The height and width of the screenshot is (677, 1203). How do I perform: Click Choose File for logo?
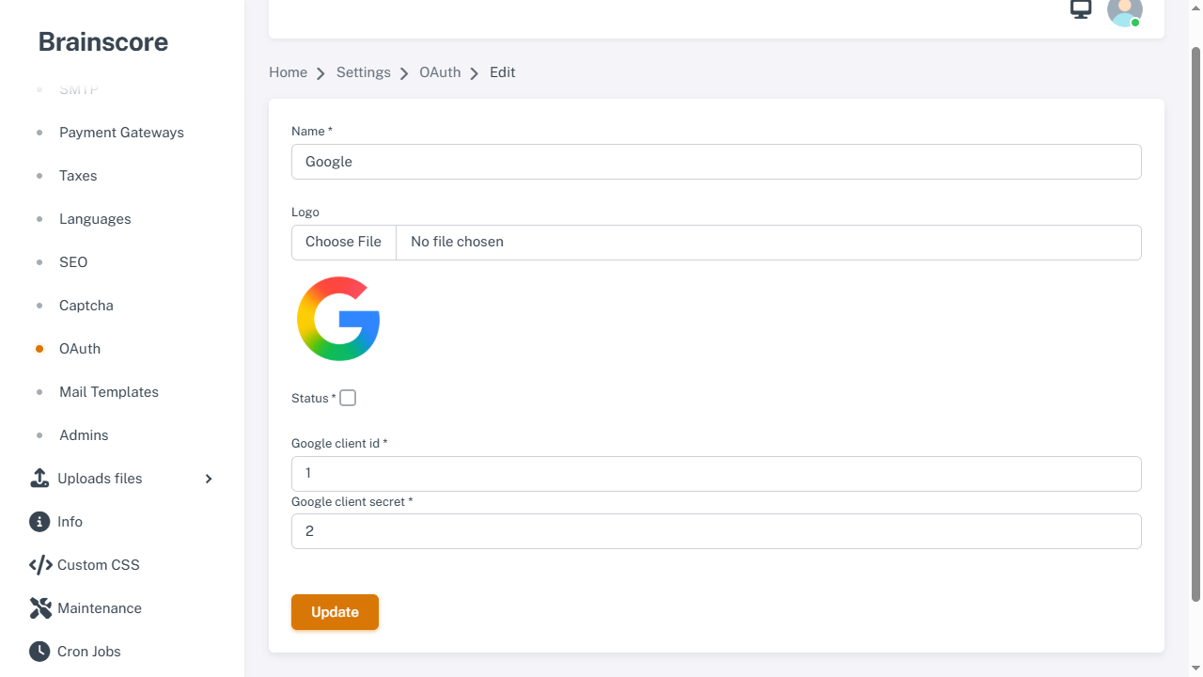point(343,242)
